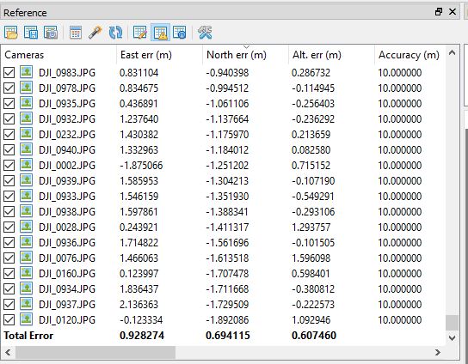Click the DJI_0934.JPG image icon
Viewport: 468px width, 364px height.
(27, 288)
